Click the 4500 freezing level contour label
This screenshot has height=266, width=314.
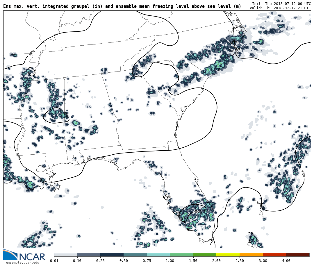point(303,174)
